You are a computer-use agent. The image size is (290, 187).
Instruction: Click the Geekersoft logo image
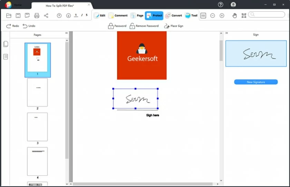[x=142, y=56]
